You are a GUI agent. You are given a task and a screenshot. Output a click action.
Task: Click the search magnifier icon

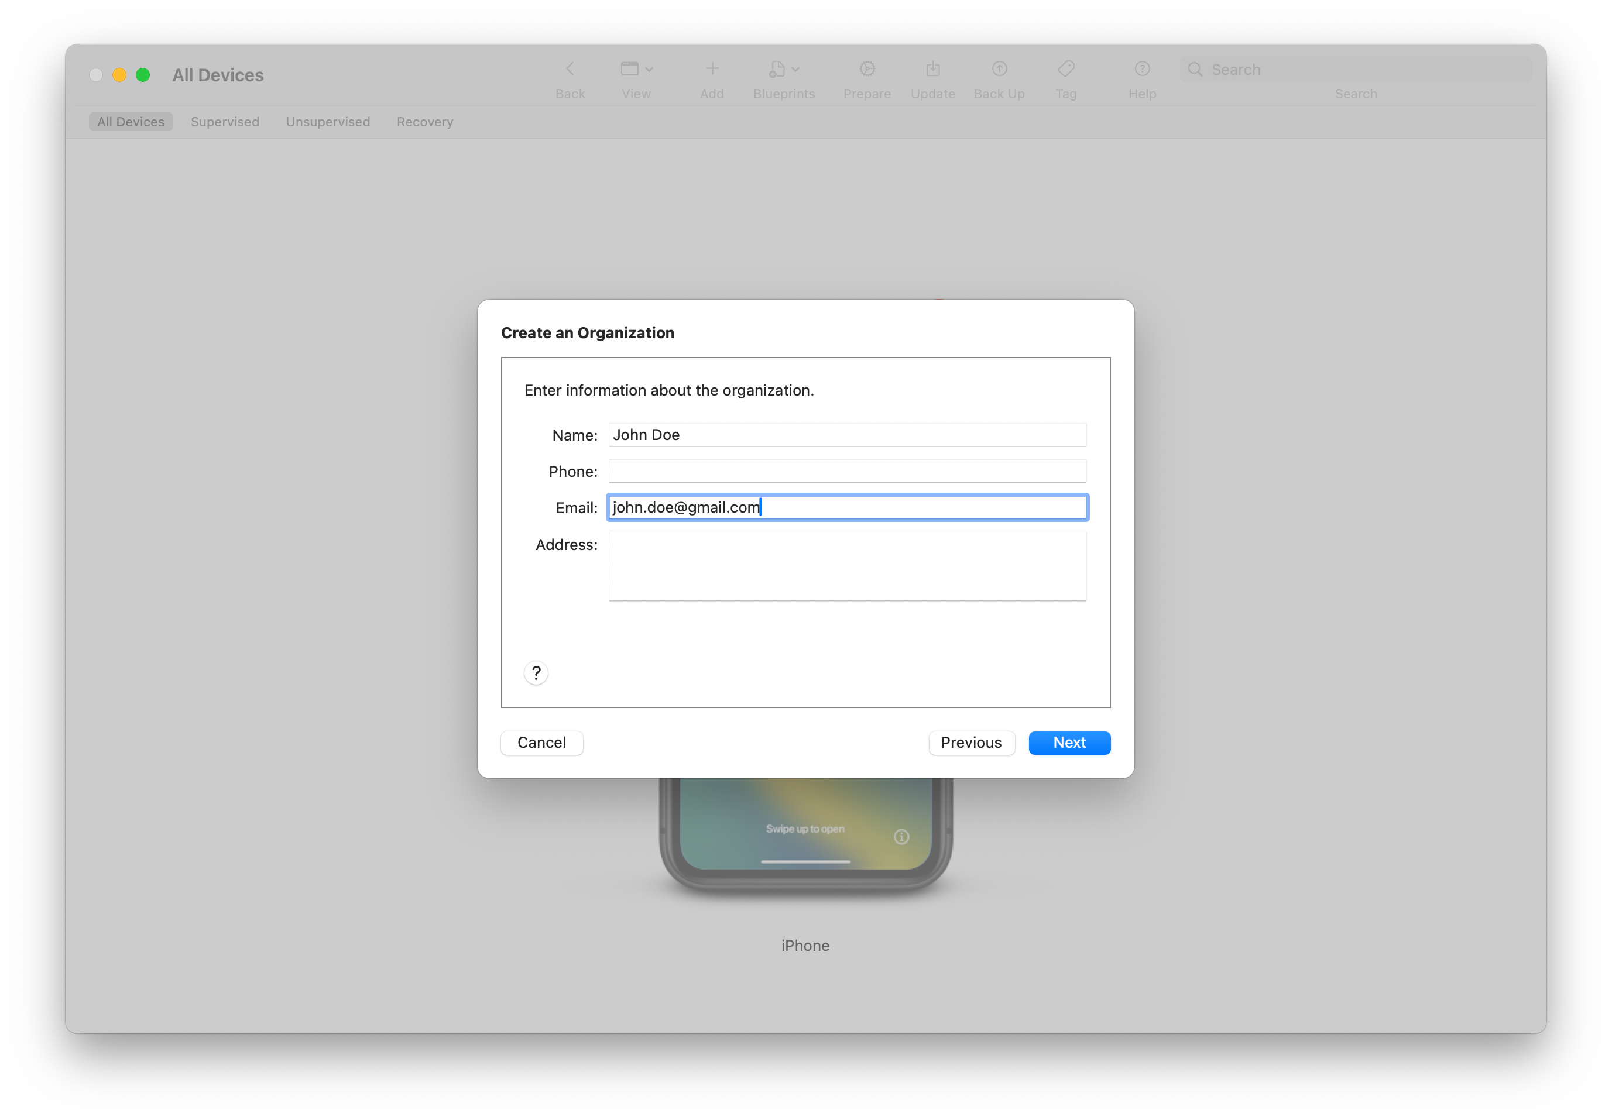click(x=1195, y=70)
